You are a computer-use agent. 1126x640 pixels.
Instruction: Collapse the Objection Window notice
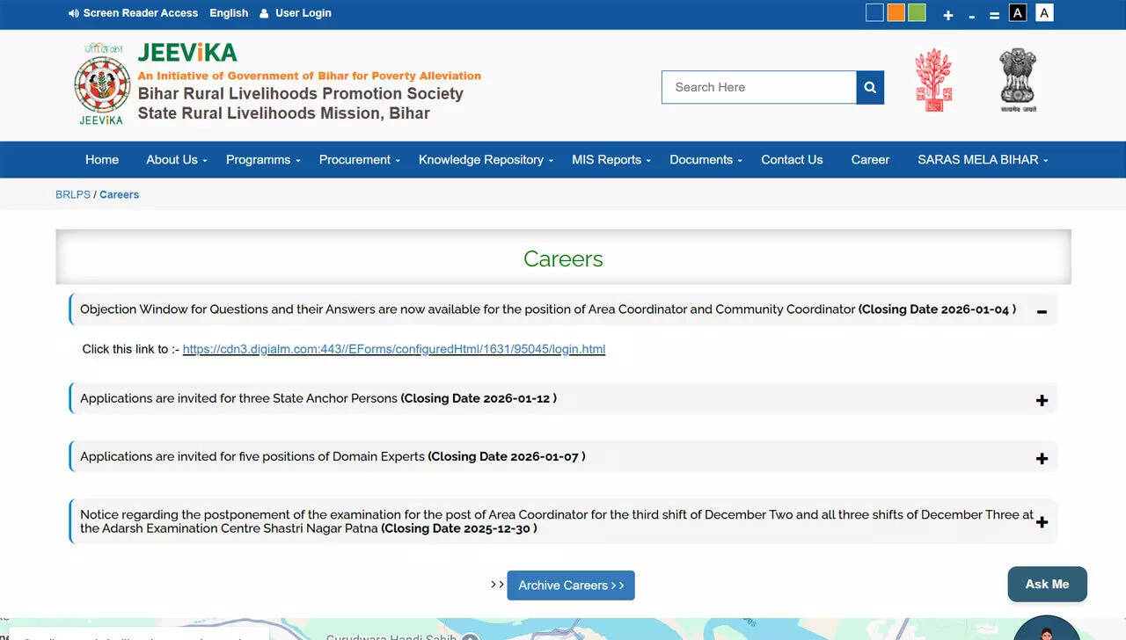[x=1042, y=311]
